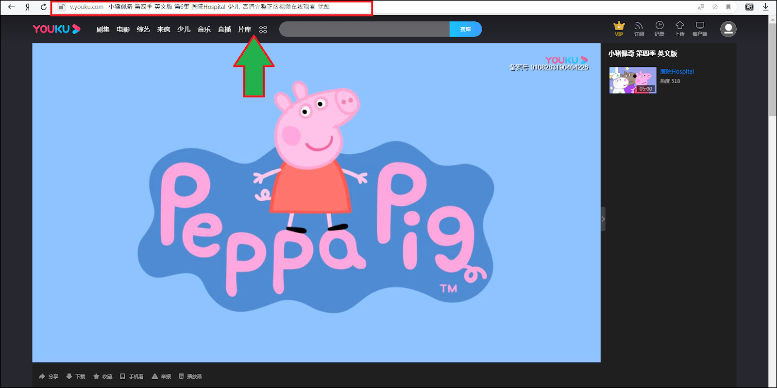Click the user profile avatar
Viewport: 777px width, 388px height.
click(x=728, y=29)
